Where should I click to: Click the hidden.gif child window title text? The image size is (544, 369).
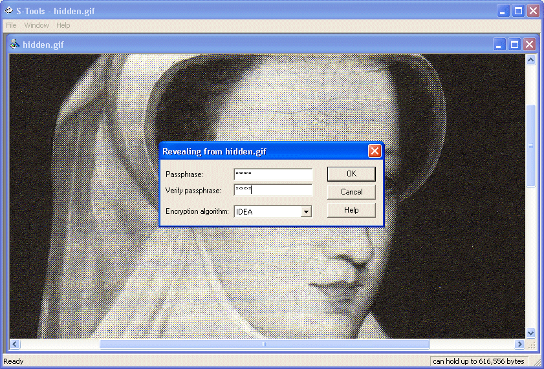point(43,45)
